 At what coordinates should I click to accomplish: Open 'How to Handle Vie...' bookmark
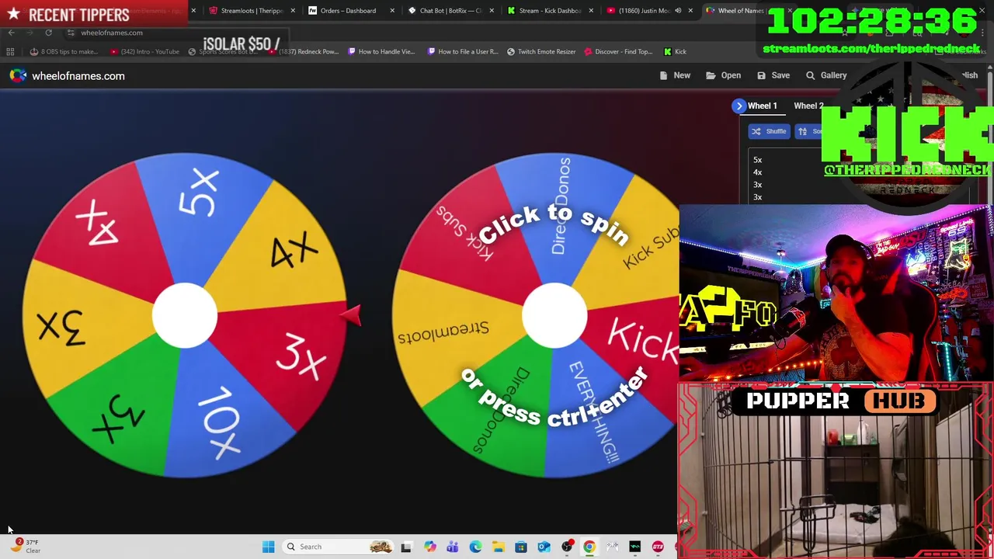click(x=381, y=51)
